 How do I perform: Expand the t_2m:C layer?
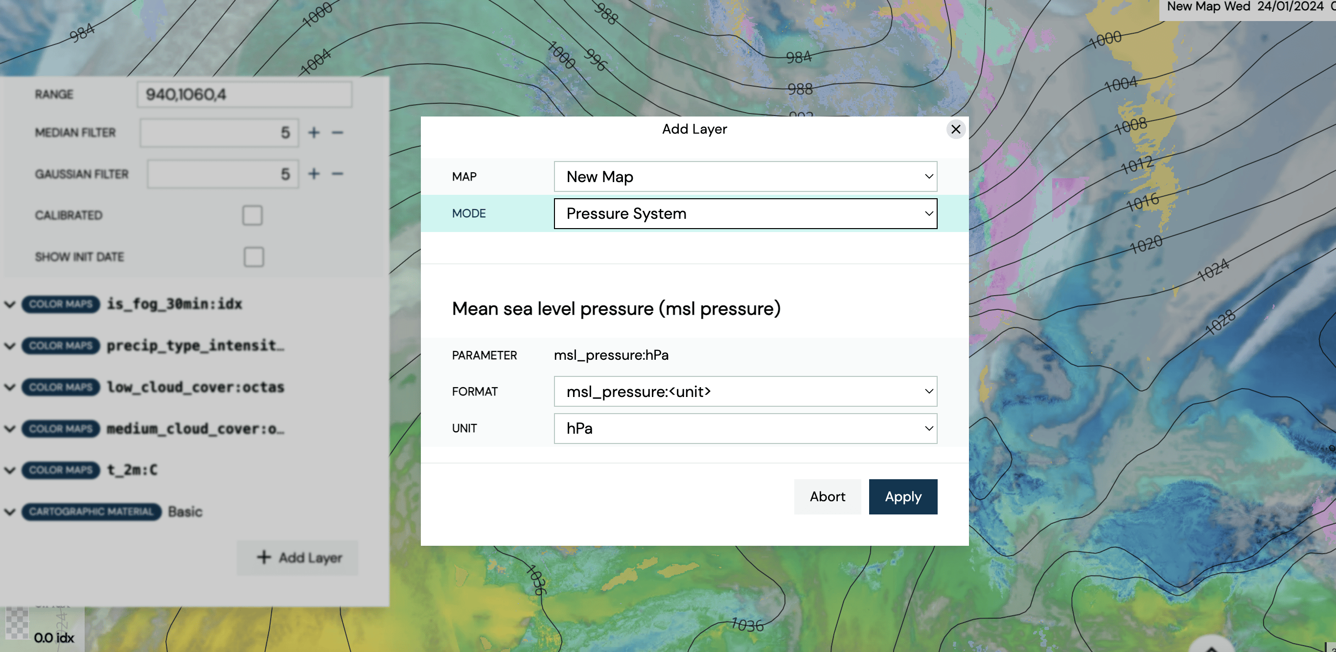[x=10, y=470]
